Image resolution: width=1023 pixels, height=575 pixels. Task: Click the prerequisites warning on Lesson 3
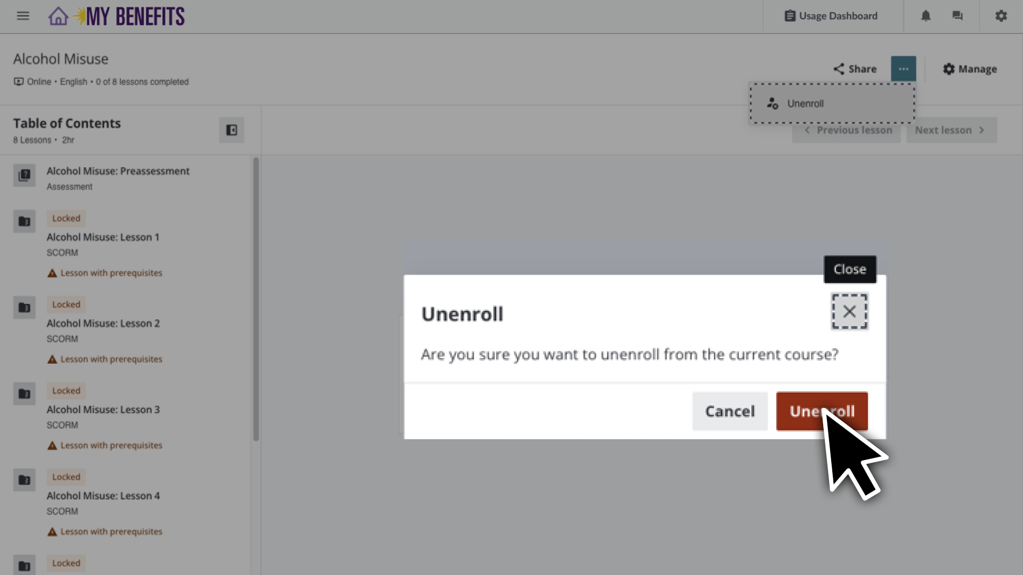click(104, 445)
